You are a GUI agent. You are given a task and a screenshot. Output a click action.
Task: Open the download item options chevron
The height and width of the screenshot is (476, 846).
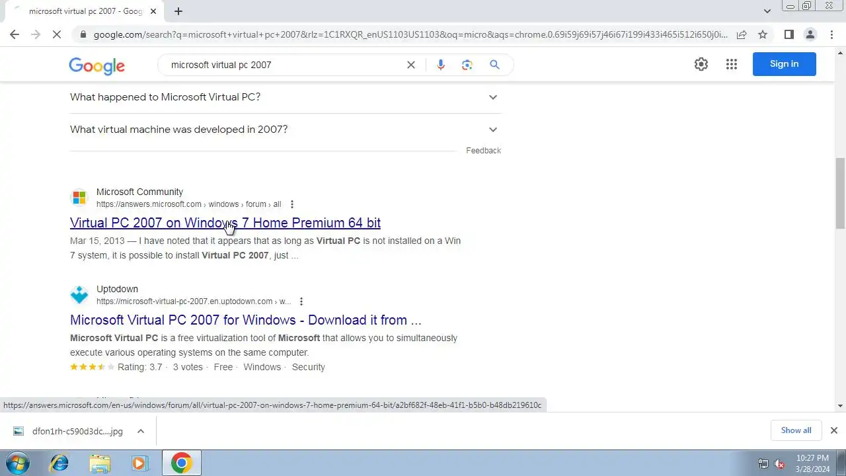pyautogui.click(x=141, y=431)
